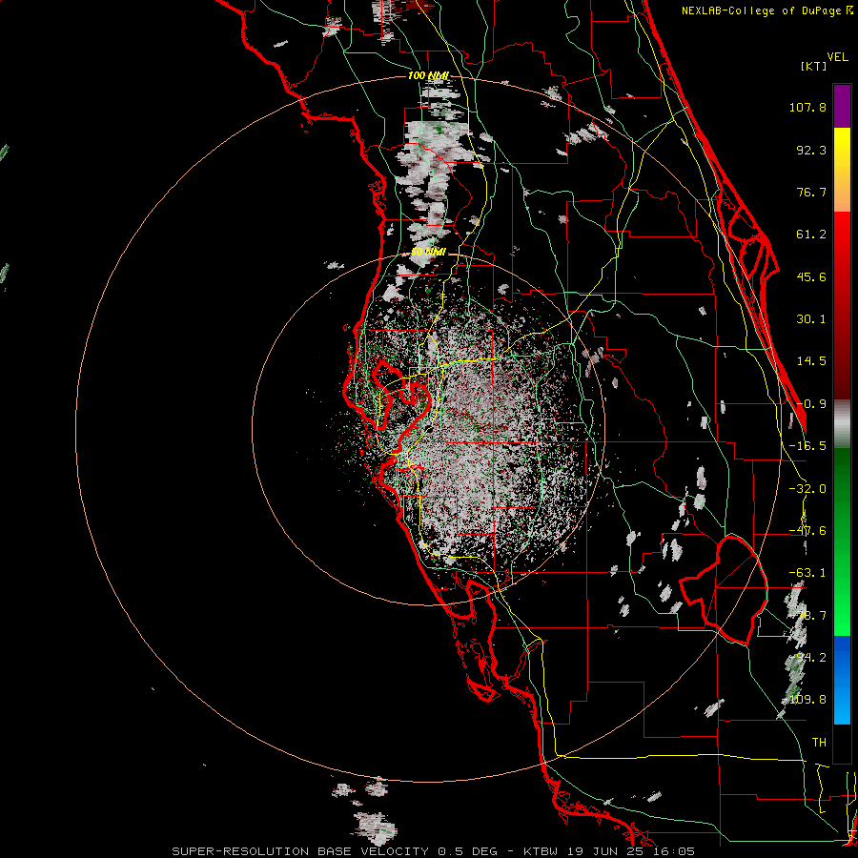The image size is (858, 858).
Task: Select the 14.5 scale value
Action: tap(811, 361)
